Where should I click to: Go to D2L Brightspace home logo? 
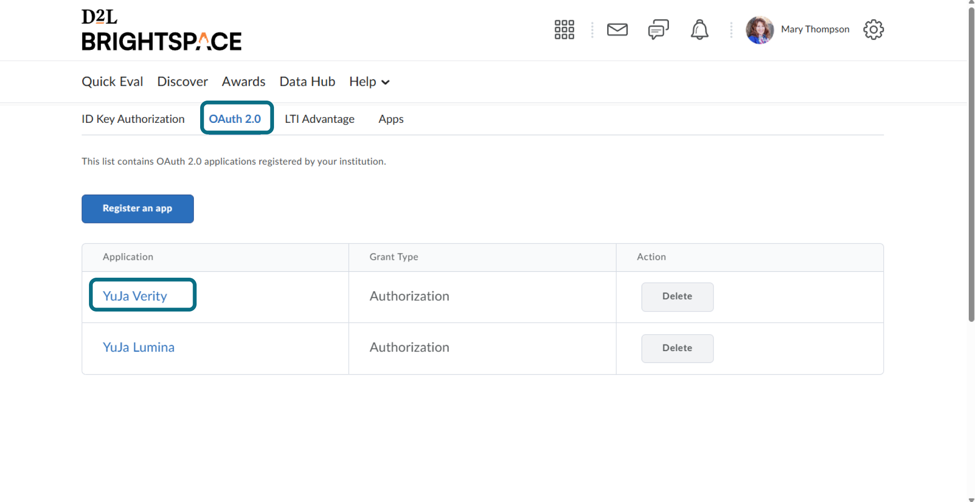click(x=161, y=30)
